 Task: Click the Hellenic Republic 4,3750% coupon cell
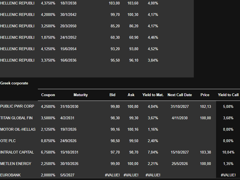48,3
